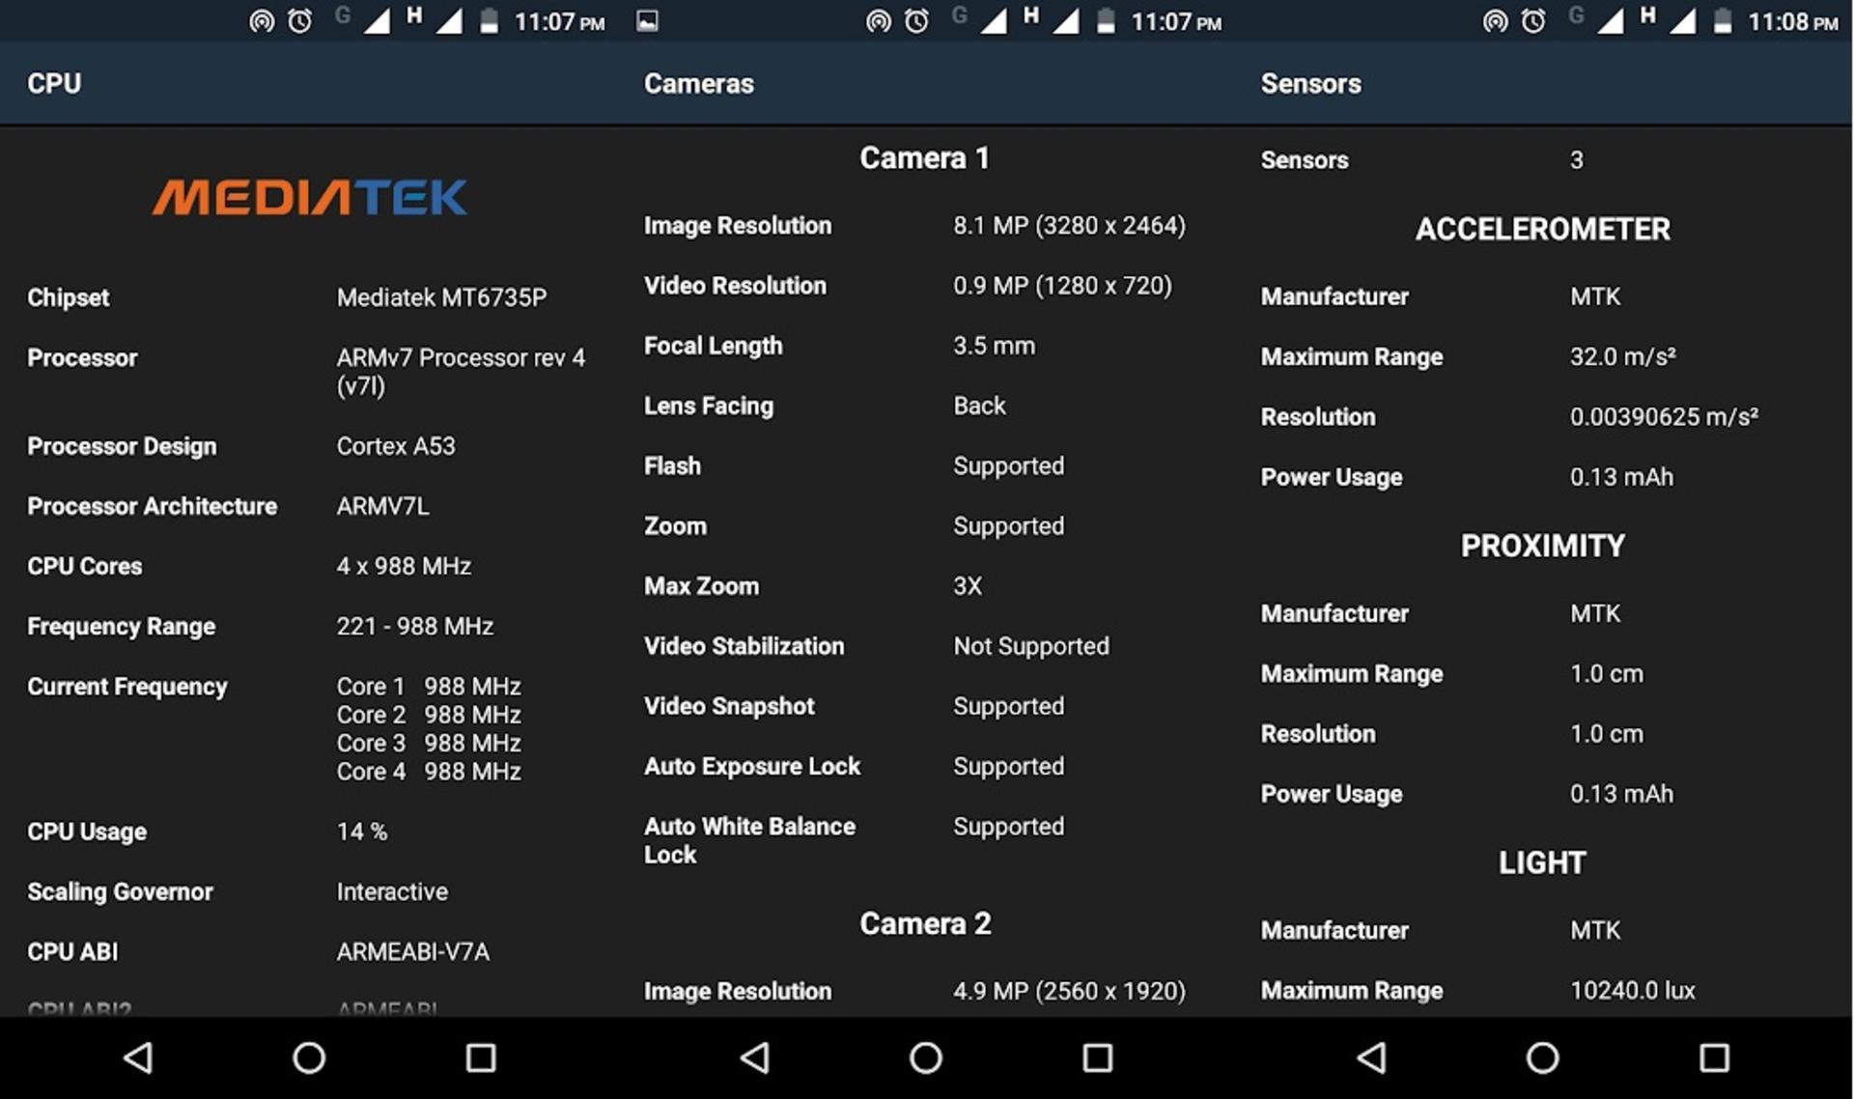Screen dimensions: 1854x1099
Task: Open recent apps under Cameras screen
Action: [x=1098, y=1057]
